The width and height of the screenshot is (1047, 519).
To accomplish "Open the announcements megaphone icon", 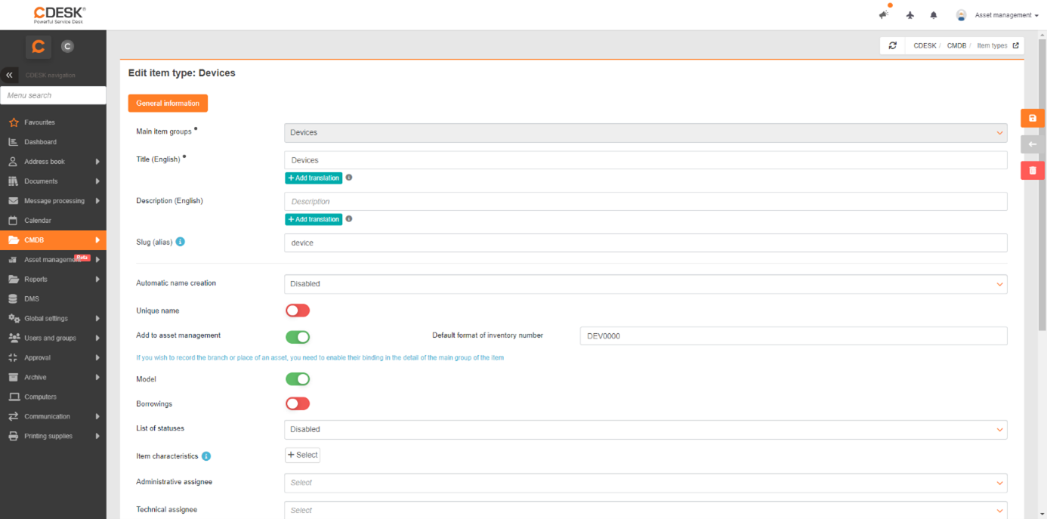I will (x=884, y=15).
